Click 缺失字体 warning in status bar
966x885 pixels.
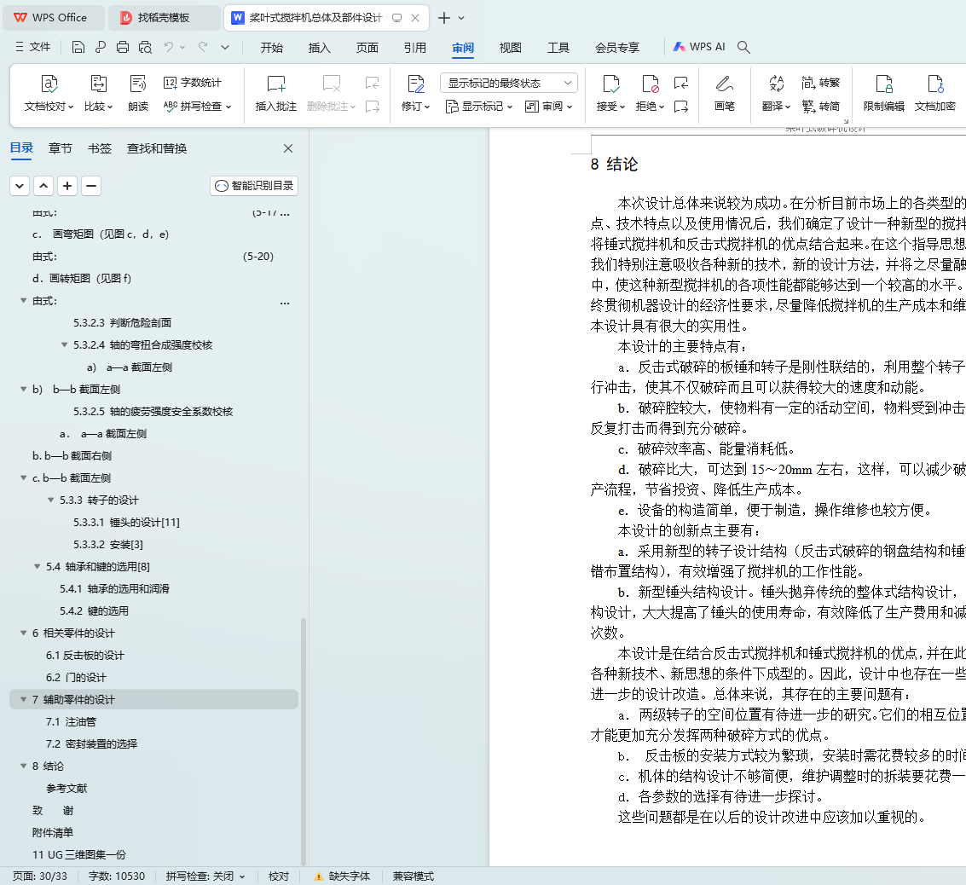(x=342, y=876)
